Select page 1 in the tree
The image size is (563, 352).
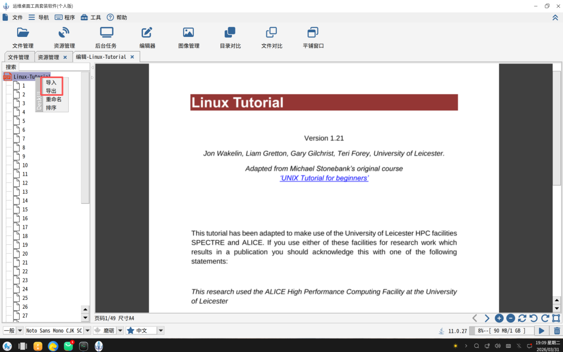(x=20, y=85)
